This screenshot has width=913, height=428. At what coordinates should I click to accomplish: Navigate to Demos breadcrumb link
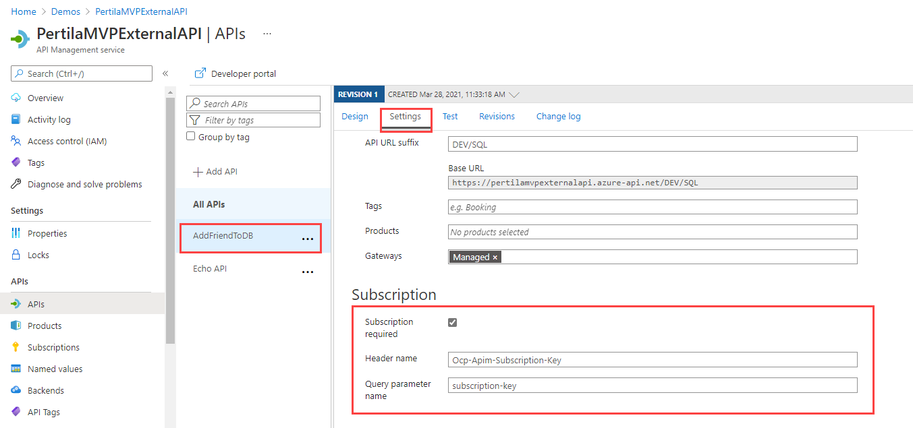[x=65, y=11]
